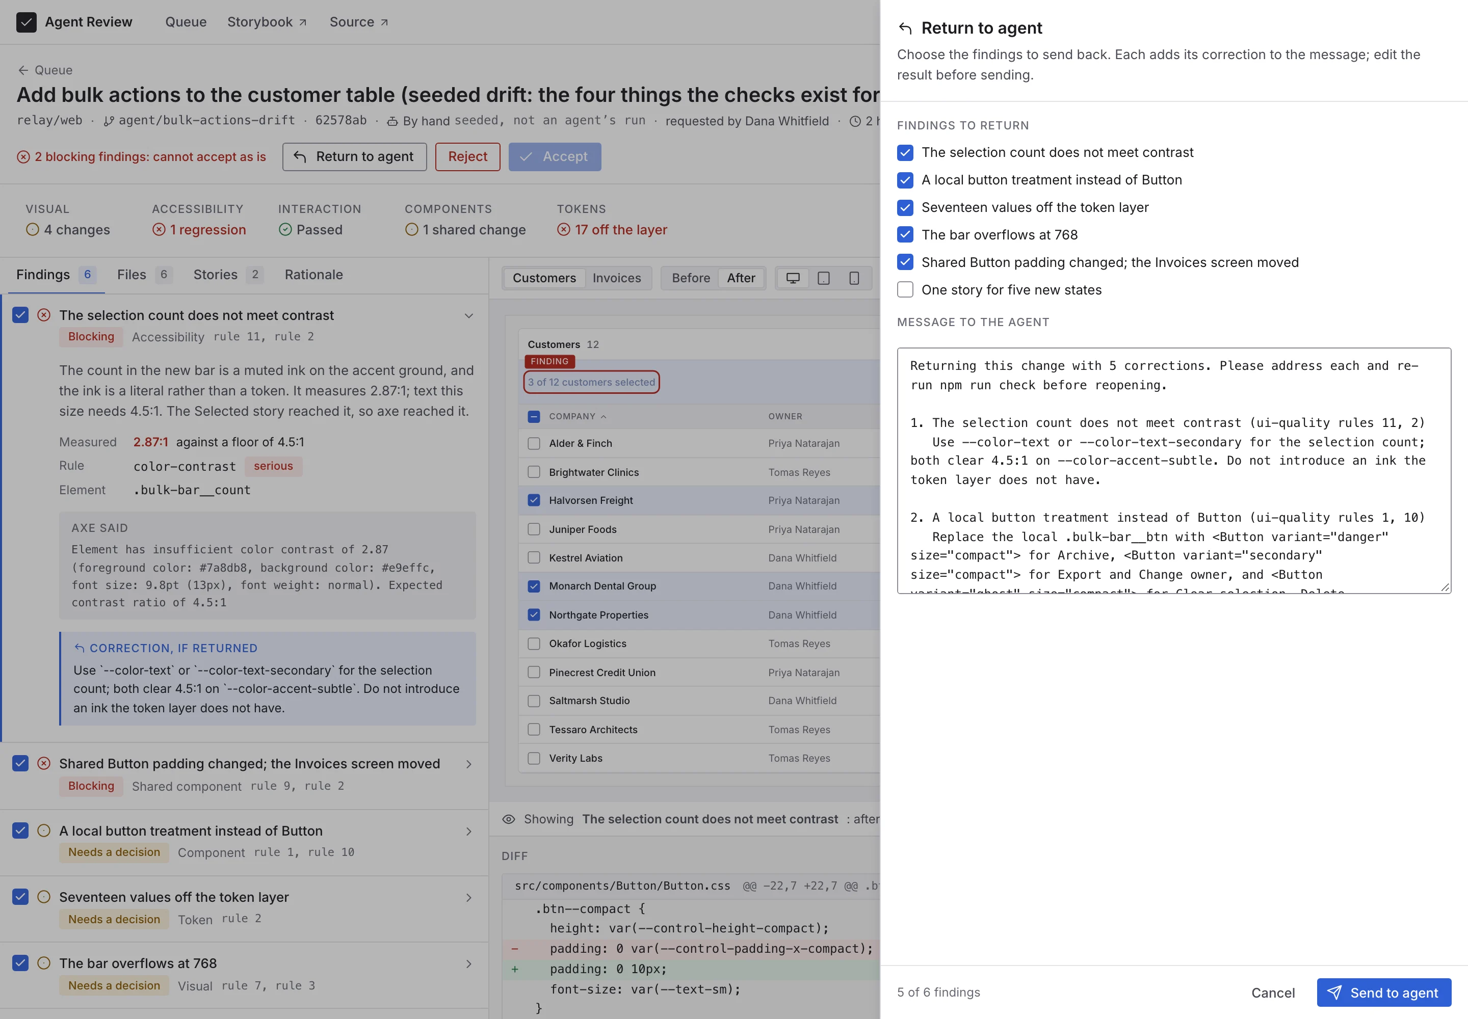Click the '3 of 12 customers selected' finding highlight
The width and height of the screenshot is (1468, 1019).
coord(592,383)
